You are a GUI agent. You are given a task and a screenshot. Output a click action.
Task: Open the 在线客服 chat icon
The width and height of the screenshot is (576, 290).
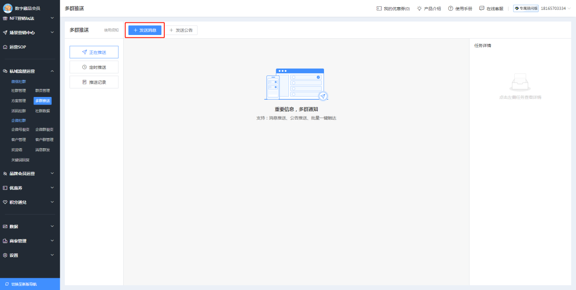click(x=481, y=8)
